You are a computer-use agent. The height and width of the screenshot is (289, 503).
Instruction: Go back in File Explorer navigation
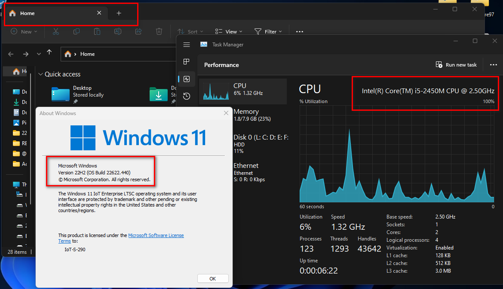pyautogui.click(x=11, y=54)
